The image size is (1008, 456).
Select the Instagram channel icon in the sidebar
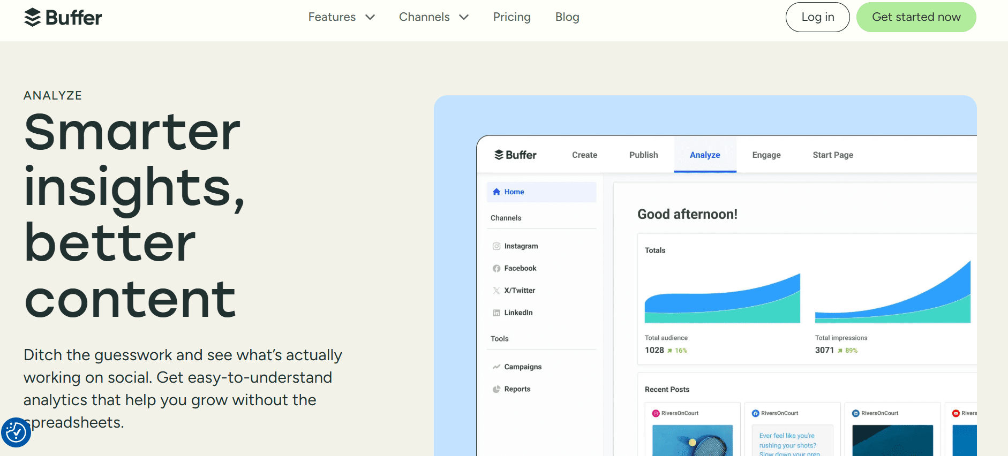[x=497, y=246]
